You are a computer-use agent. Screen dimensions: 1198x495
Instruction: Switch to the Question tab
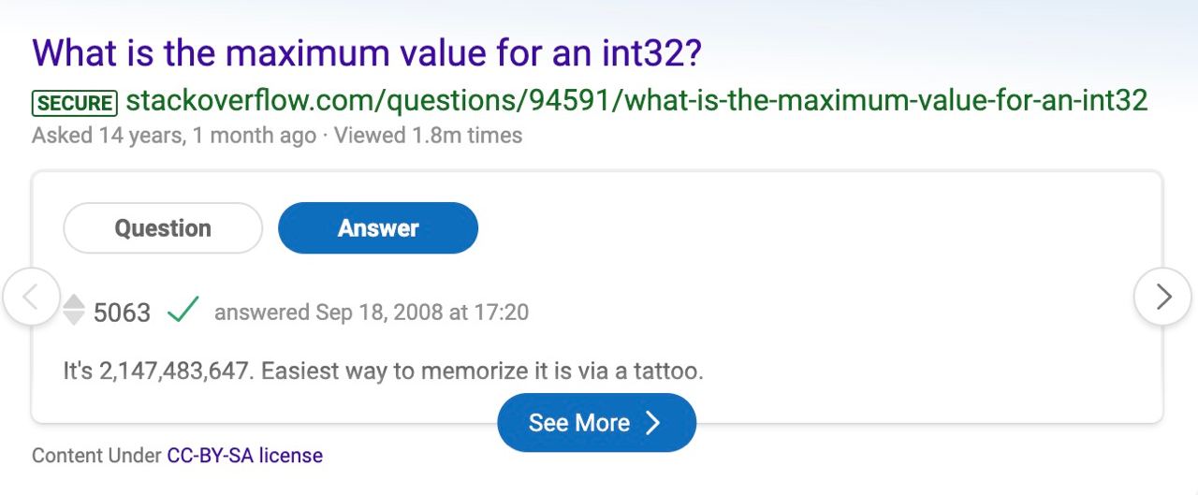coord(163,228)
